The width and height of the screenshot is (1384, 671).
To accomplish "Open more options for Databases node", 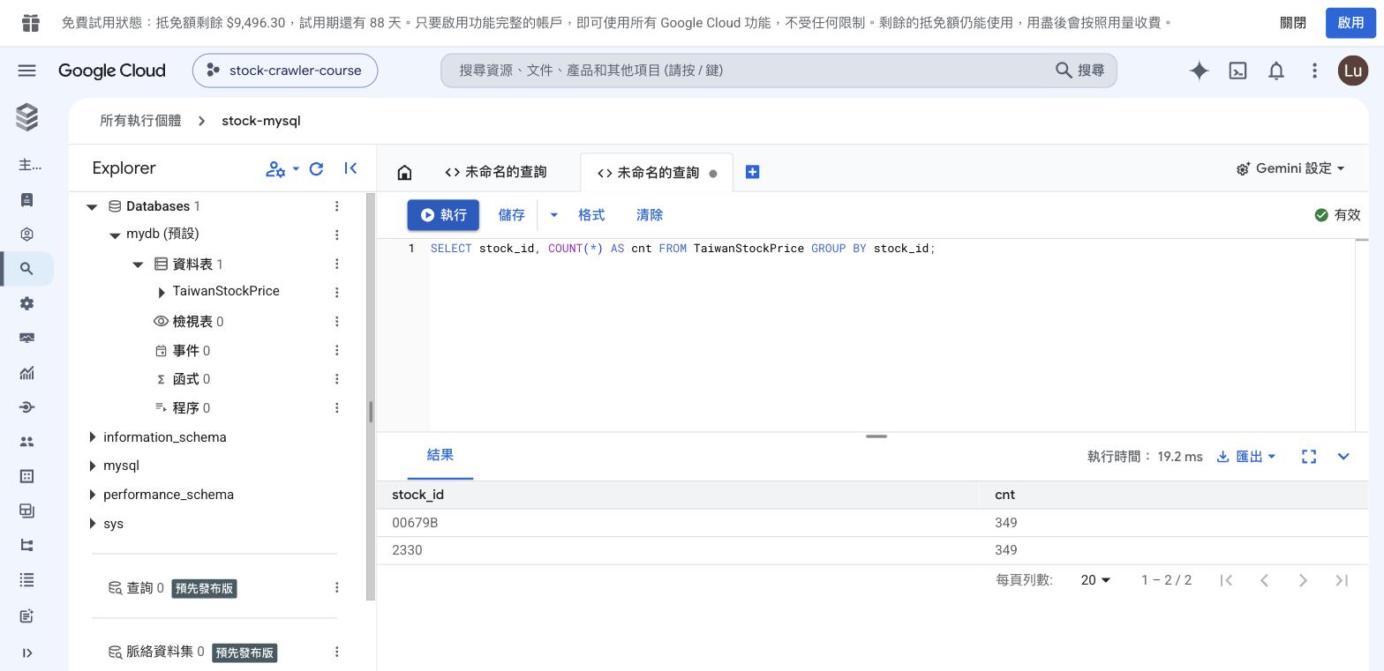I will [336, 206].
